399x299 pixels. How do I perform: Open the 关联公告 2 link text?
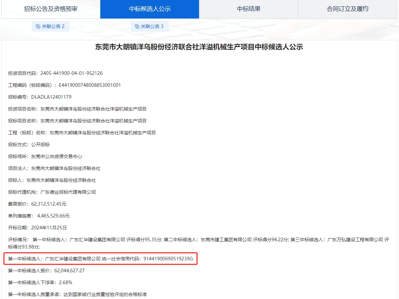[53, 26]
